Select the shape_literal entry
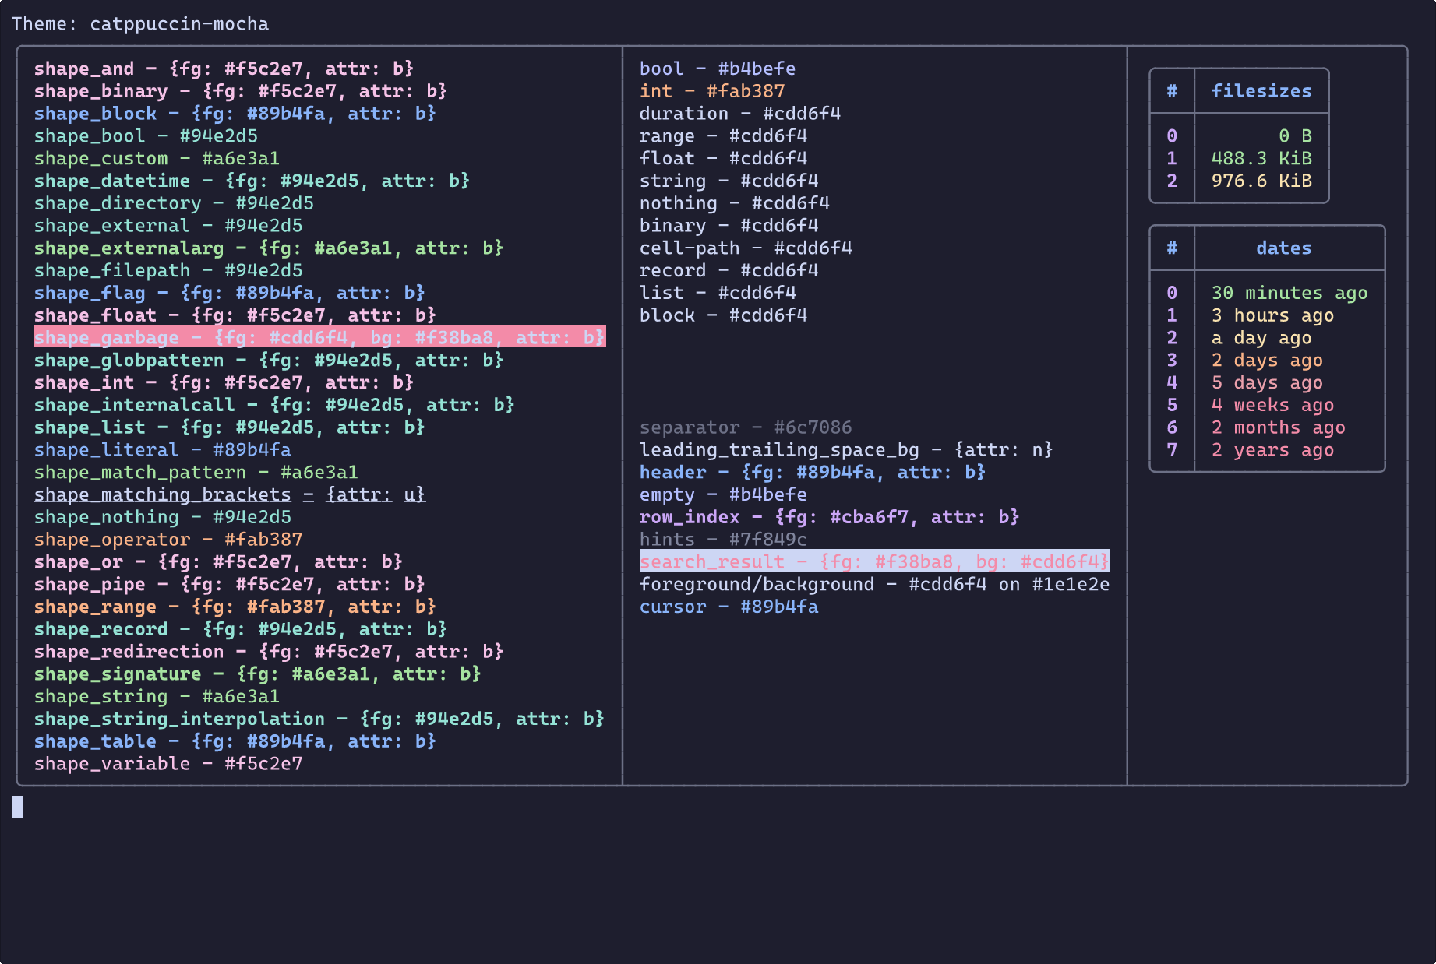The image size is (1436, 964). coord(163,450)
